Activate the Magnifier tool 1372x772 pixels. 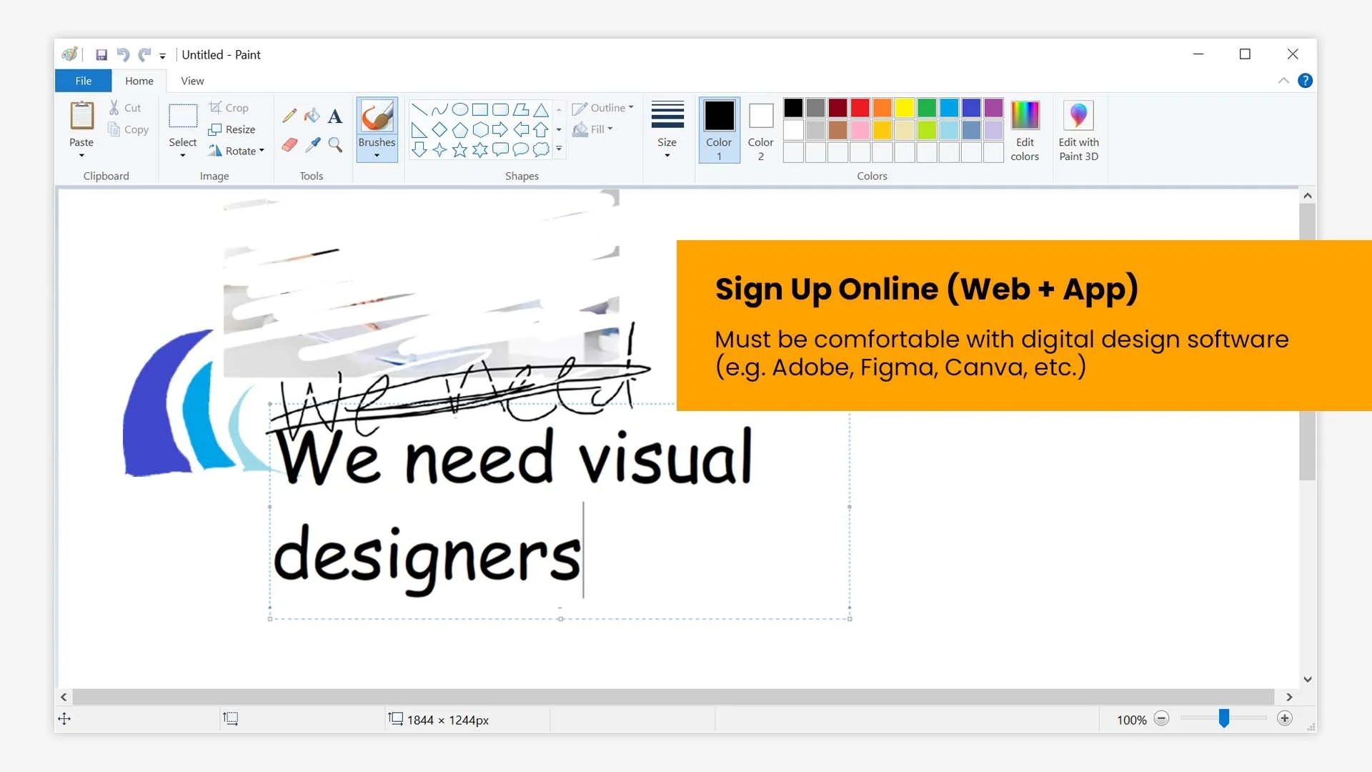coord(336,144)
